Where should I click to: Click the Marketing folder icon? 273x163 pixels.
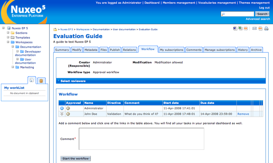click(x=17, y=67)
